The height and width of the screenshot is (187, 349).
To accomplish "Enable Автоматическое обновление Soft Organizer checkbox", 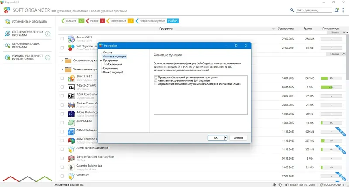I will click(x=156, y=81).
